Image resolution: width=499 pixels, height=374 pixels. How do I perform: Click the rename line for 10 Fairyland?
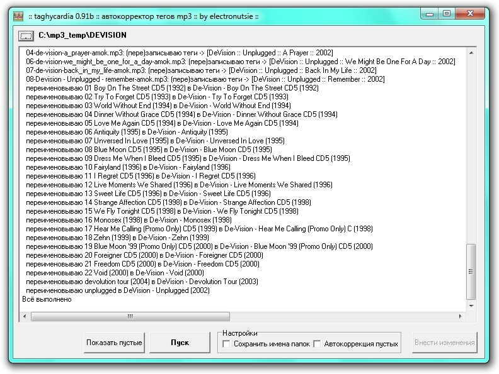[x=129, y=167]
